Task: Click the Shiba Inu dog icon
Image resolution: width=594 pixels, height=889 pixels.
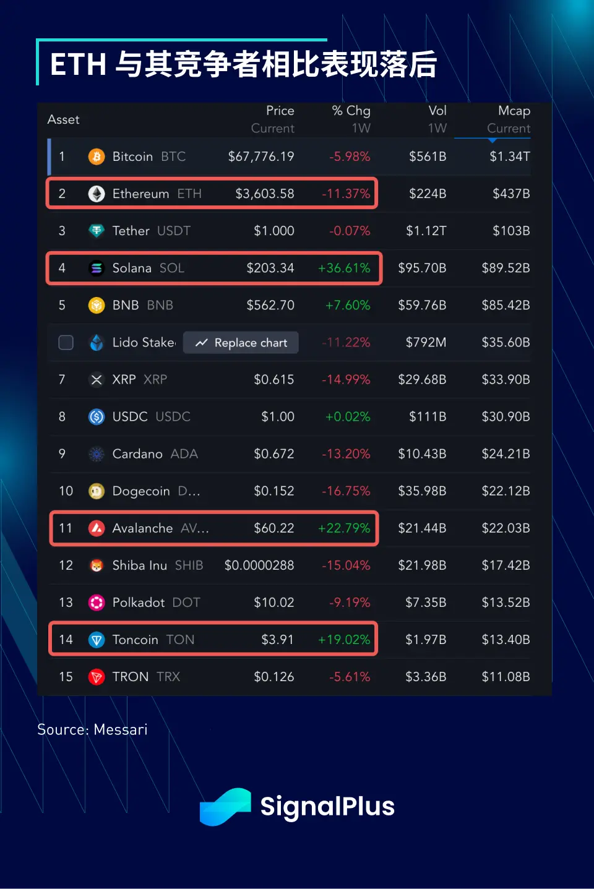Action: pyautogui.click(x=97, y=565)
